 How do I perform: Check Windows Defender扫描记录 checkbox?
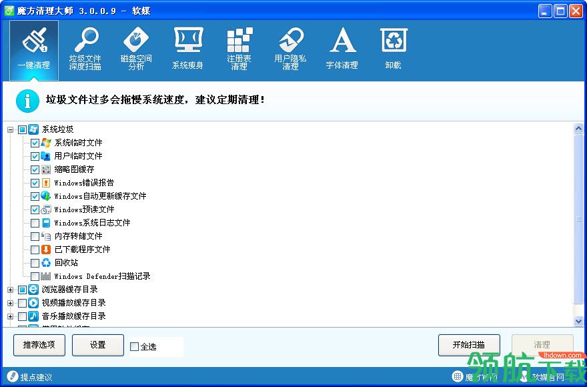pos(35,276)
